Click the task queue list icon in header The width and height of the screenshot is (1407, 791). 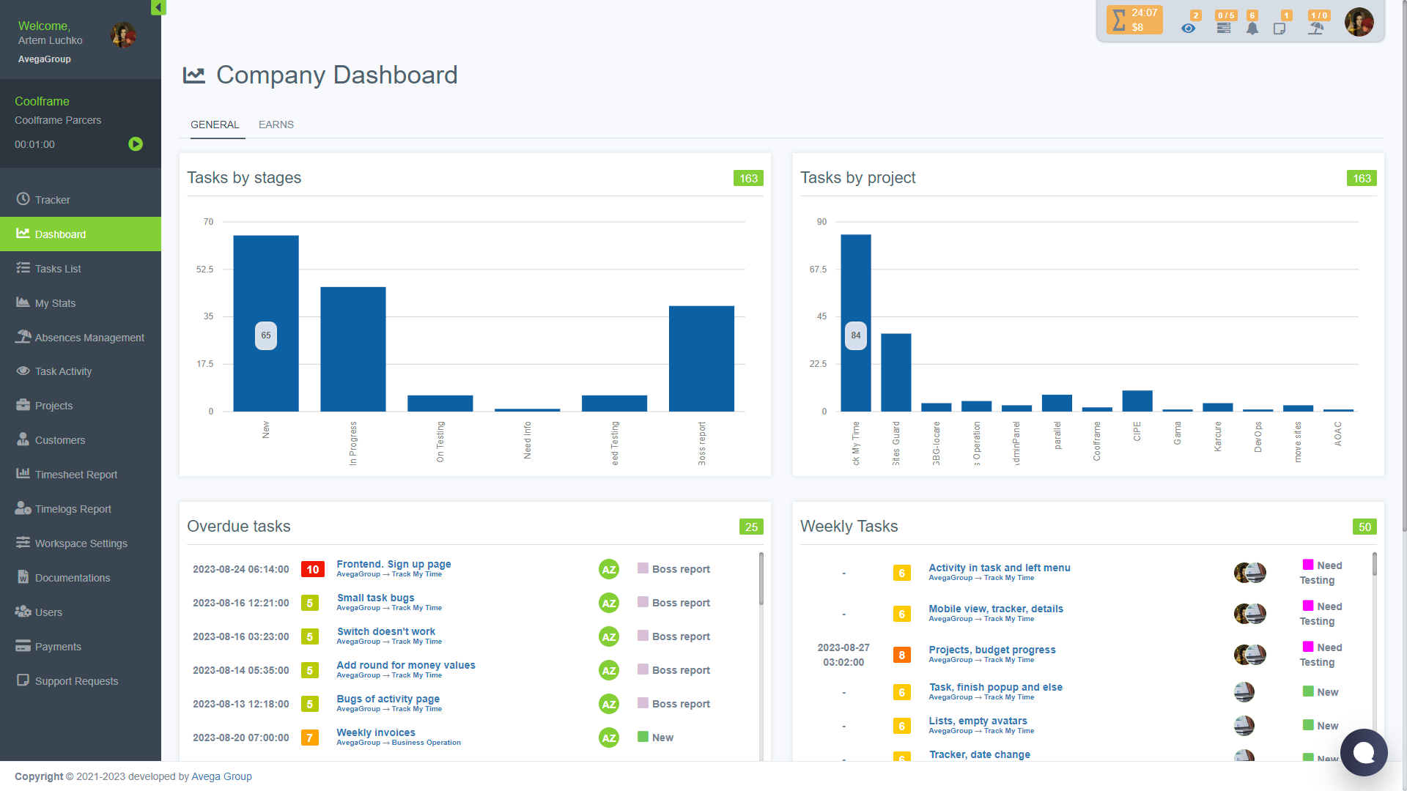1224,28
